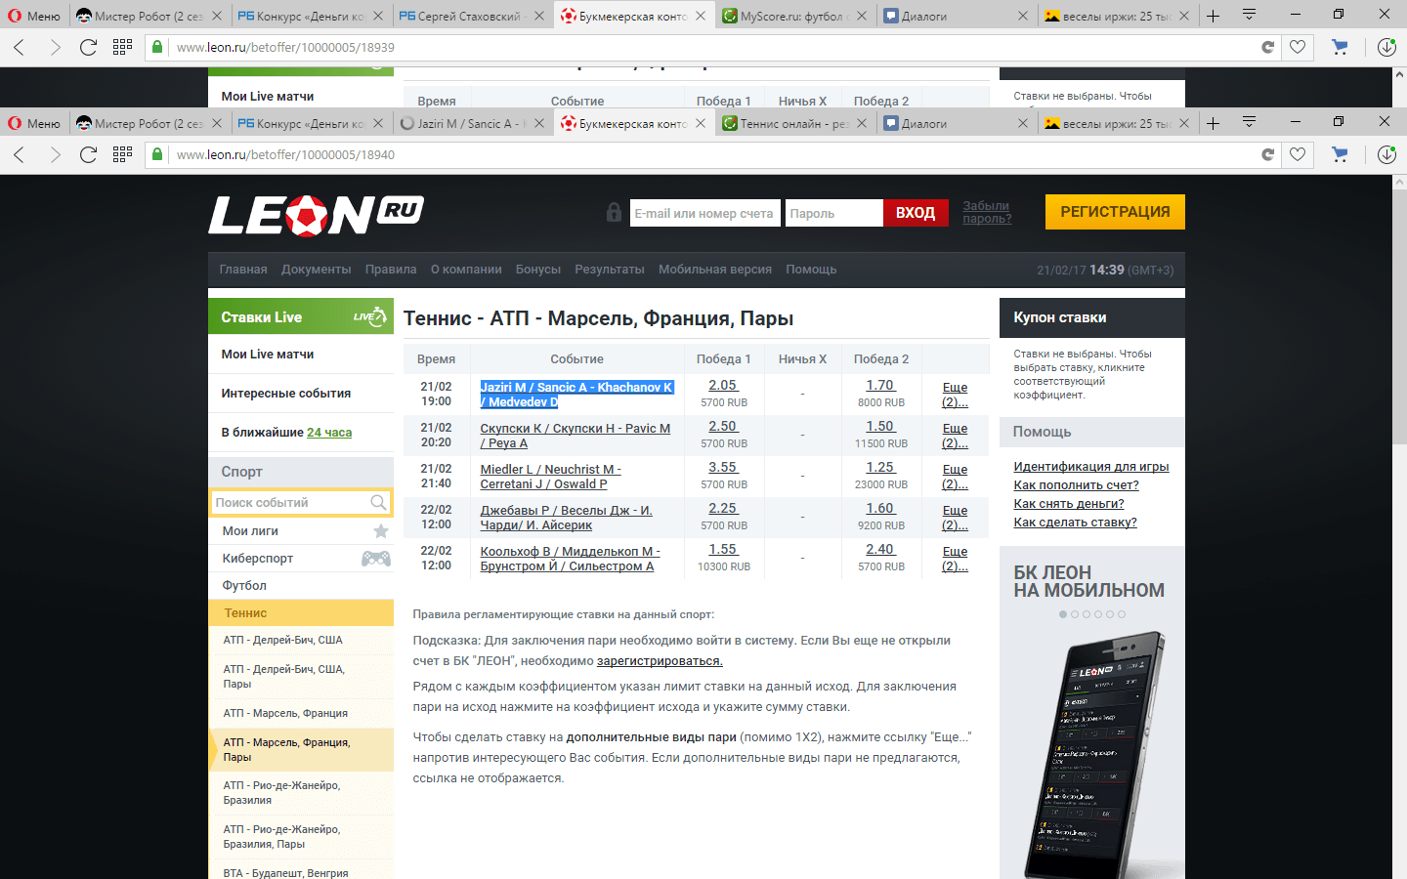Pick the 1.25 odds for Победа 2
The image size is (1407, 879).
(x=880, y=468)
